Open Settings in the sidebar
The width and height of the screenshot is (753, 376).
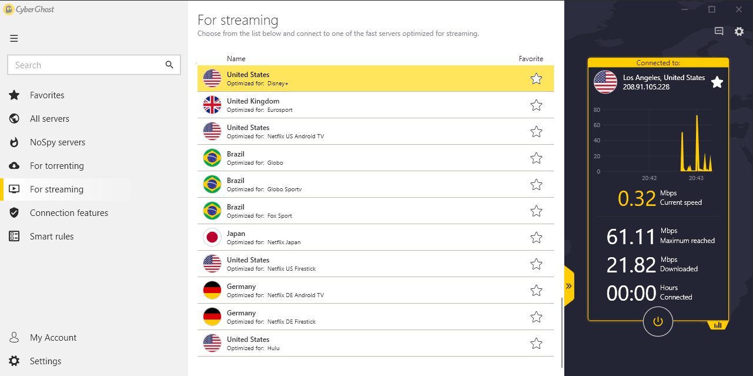click(x=46, y=361)
